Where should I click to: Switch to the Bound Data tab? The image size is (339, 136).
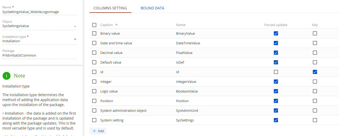[152, 8]
